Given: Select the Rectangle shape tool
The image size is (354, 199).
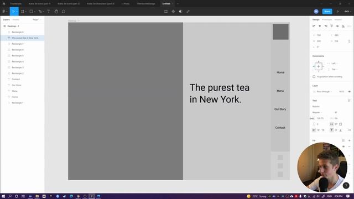Looking at the screenshot, I should click(x=31, y=11).
